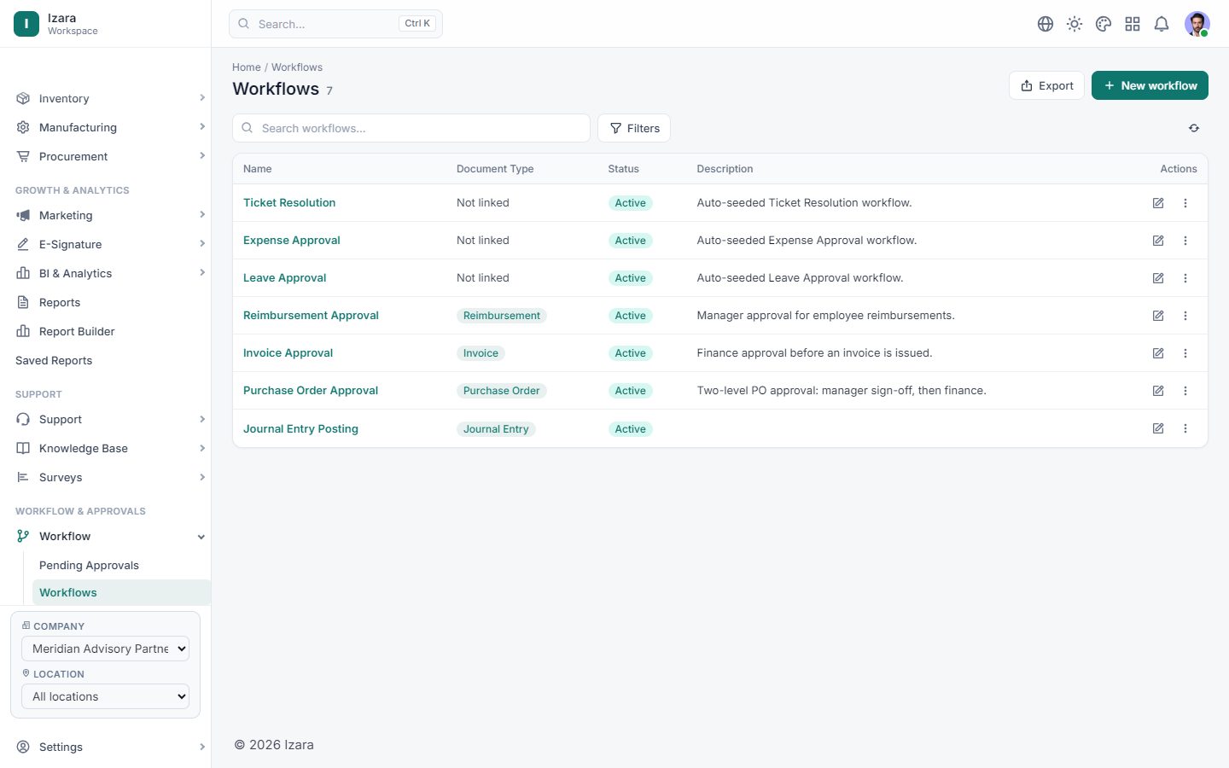The height and width of the screenshot is (768, 1229).
Task: Edit the Expense Approval workflow
Action: click(x=1158, y=241)
